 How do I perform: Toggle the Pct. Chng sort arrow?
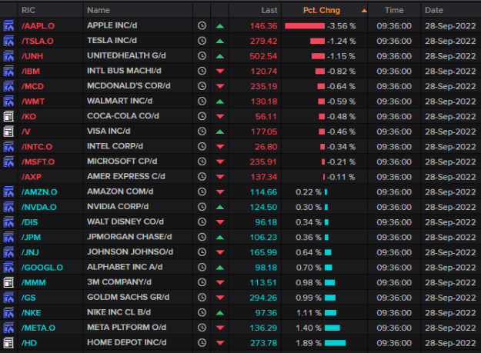(364, 11)
